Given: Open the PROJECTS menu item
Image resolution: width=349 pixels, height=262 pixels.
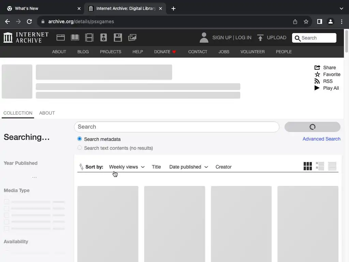Looking at the screenshot, I should [x=111, y=52].
